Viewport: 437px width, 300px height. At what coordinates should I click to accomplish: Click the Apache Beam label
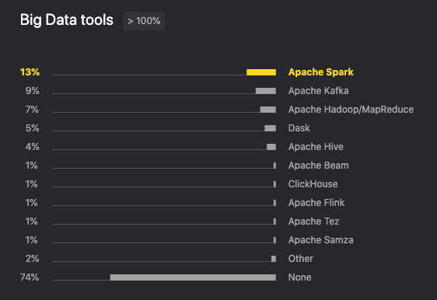[318, 166]
